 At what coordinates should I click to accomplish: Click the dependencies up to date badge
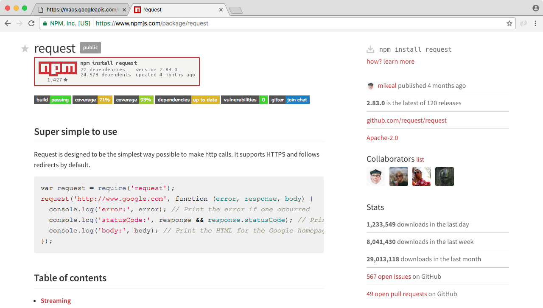[188, 100]
